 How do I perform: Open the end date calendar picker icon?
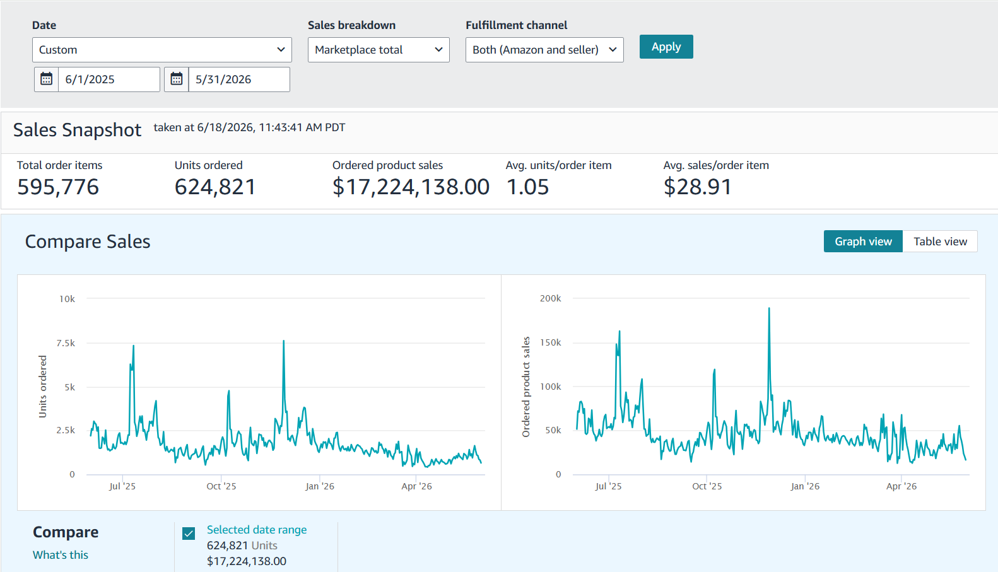tap(177, 79)
